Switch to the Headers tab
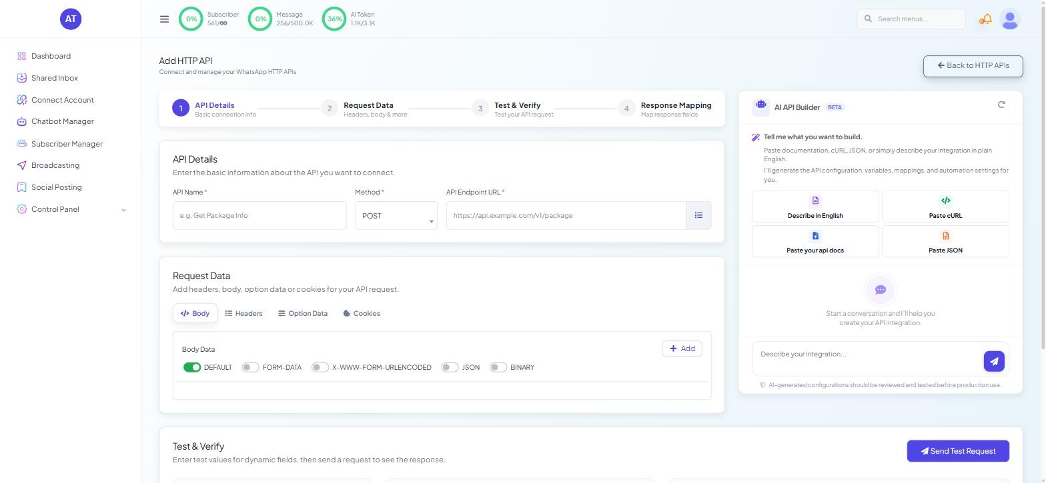Screen dimensions: 1046x483 click(243, 313)
